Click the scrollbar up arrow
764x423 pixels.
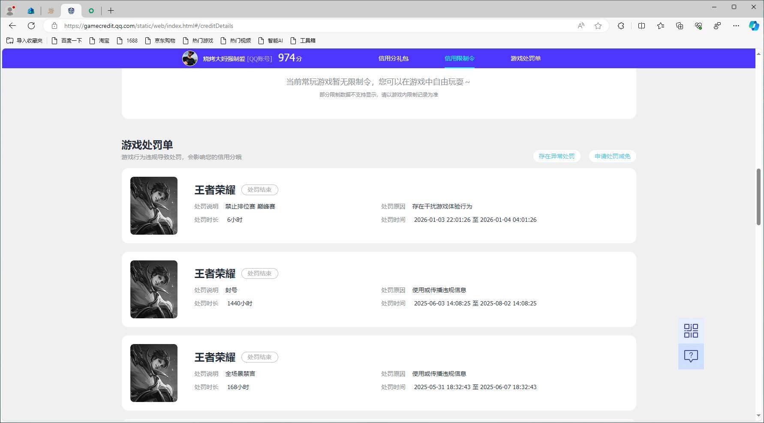pos(758,54)
